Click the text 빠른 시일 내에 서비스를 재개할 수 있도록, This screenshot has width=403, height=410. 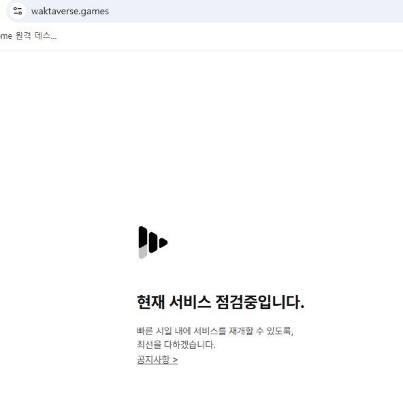[215, 331]
